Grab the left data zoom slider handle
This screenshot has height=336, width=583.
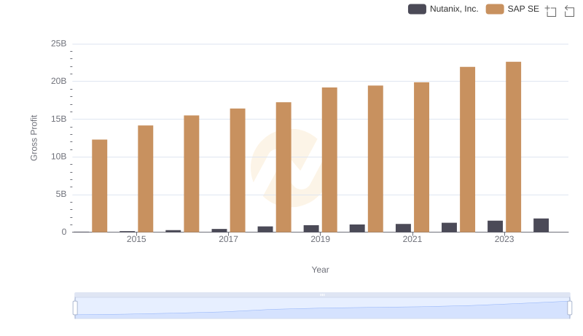coord(75,308)
